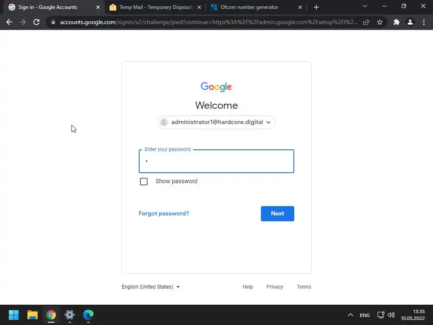This screenshot has height=325, width=433.
Task: Enable the Show password checkbox
Action: [144, 181]
